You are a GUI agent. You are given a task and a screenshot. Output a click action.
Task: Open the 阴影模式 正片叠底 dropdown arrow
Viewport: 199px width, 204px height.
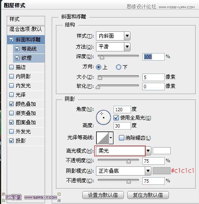[x=148, y=171]
